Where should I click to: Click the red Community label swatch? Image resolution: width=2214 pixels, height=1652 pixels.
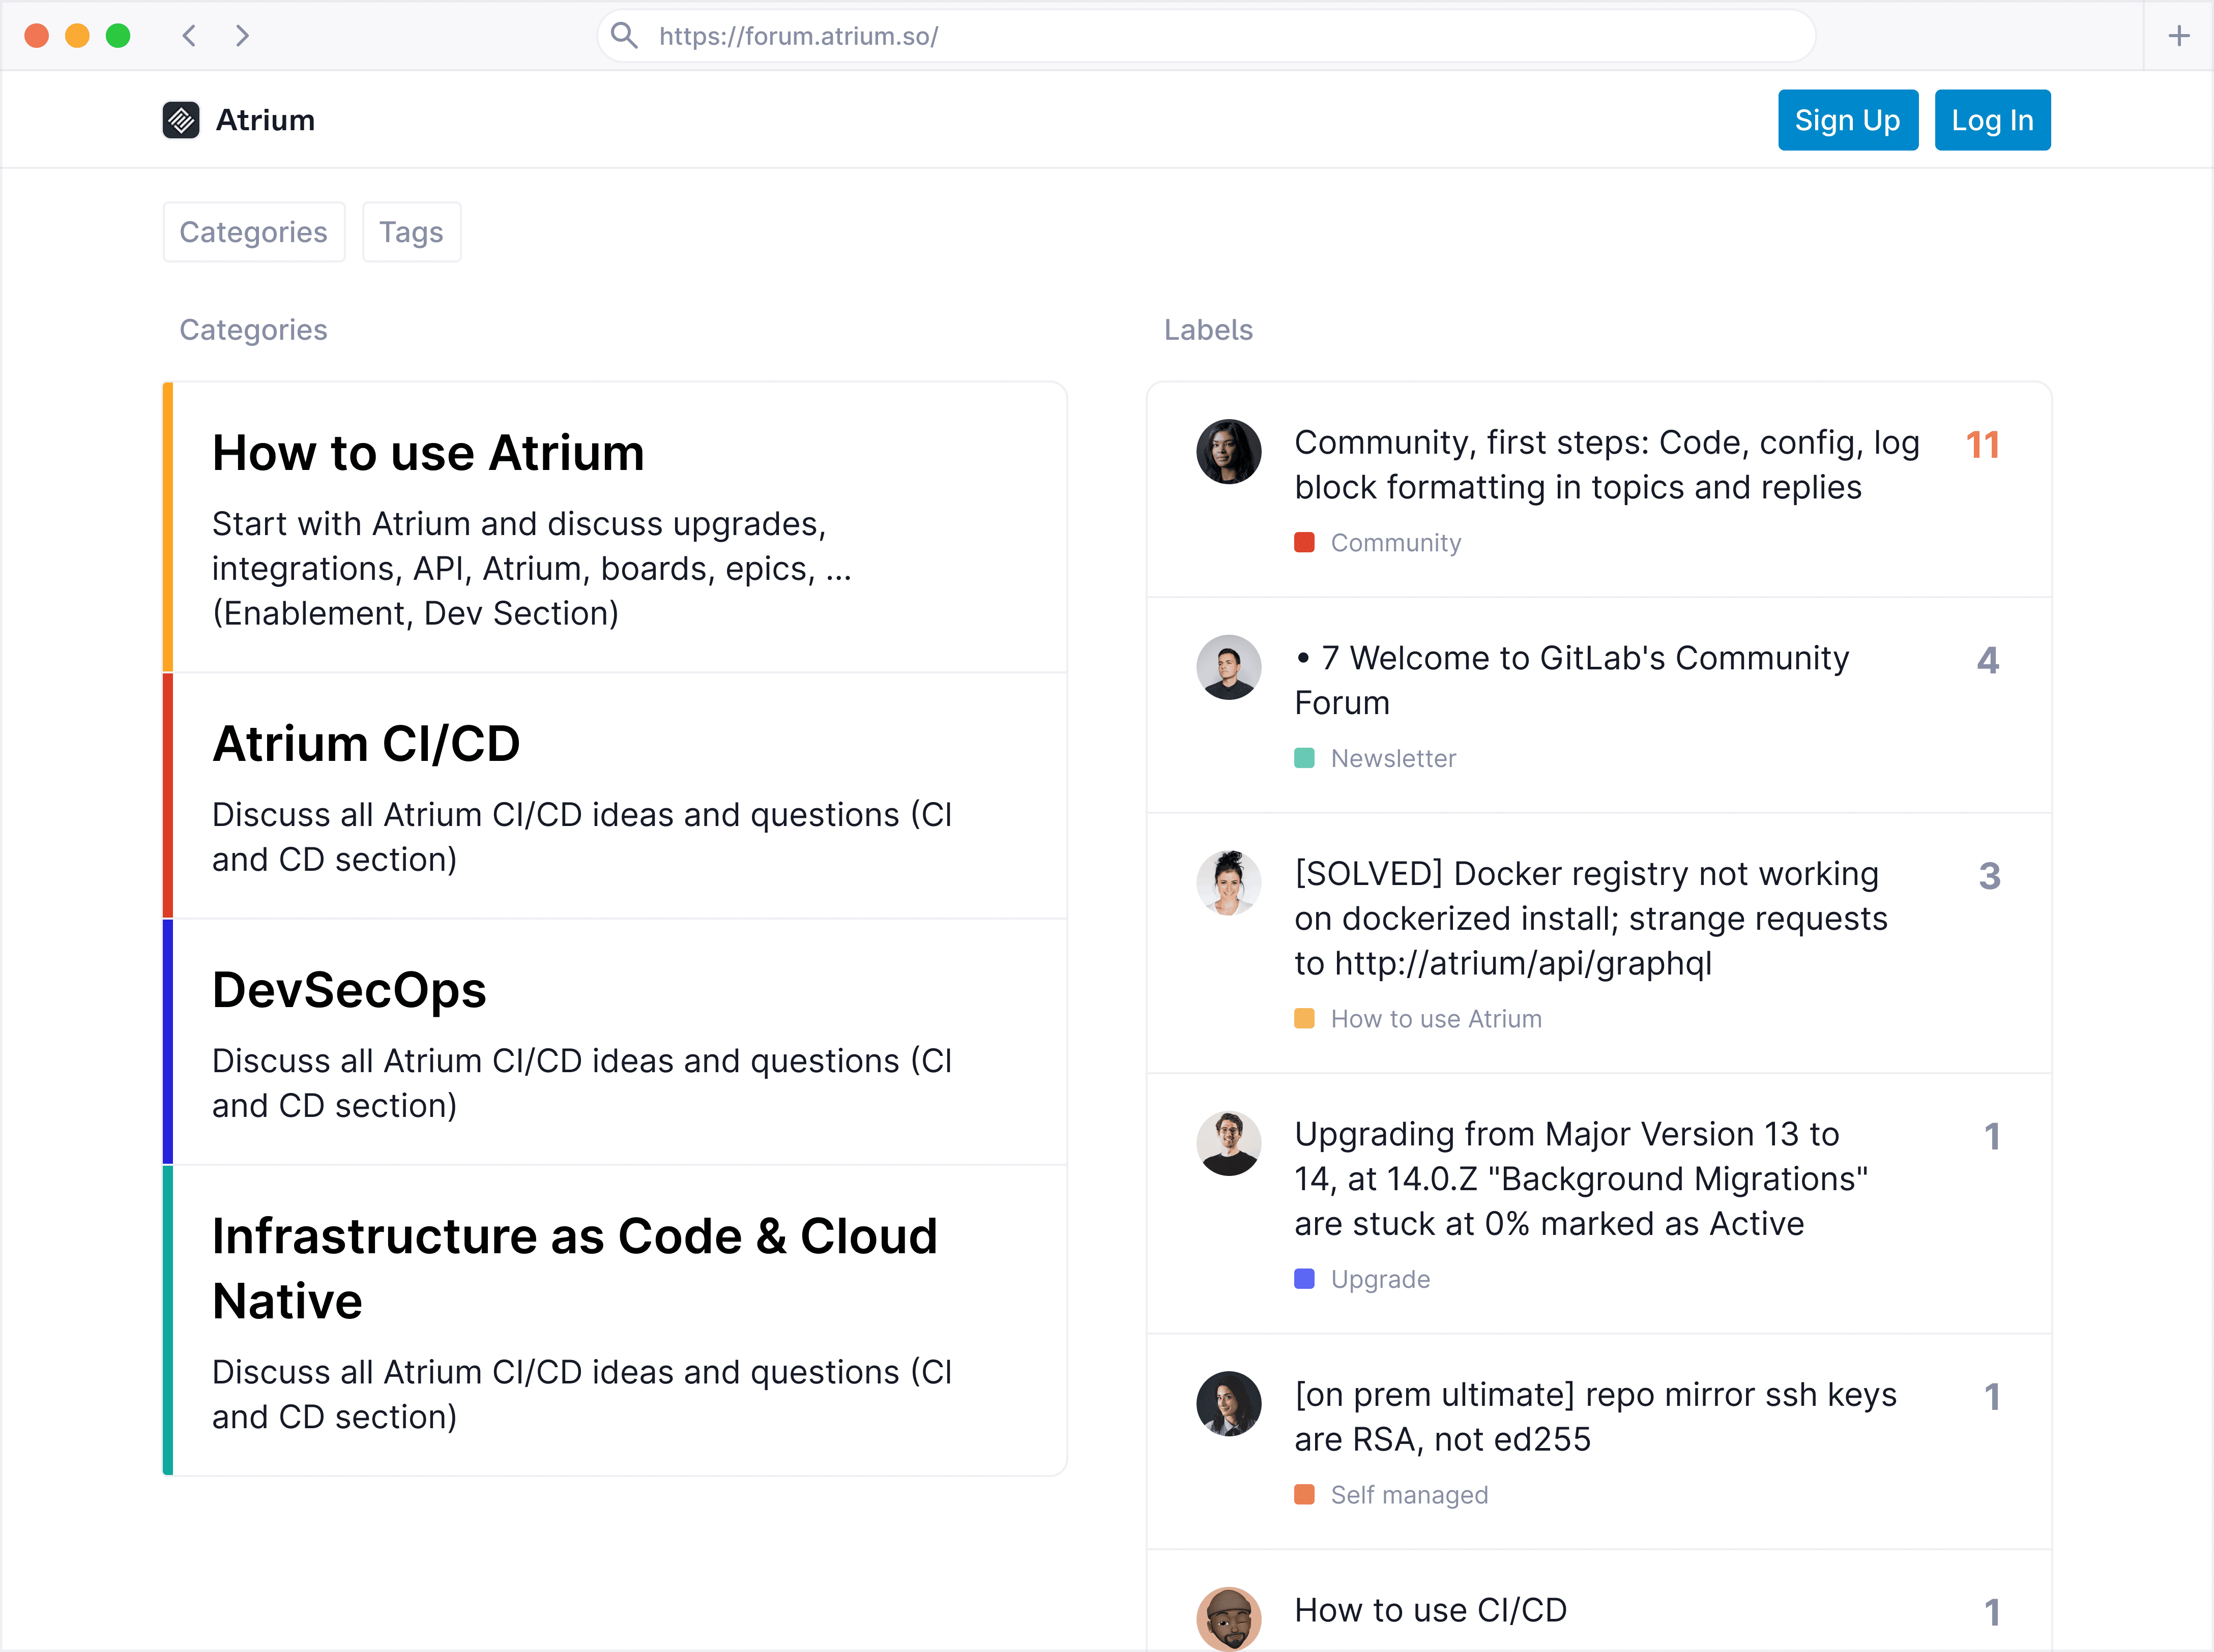pyautogui.click(x=1304, y=542)
